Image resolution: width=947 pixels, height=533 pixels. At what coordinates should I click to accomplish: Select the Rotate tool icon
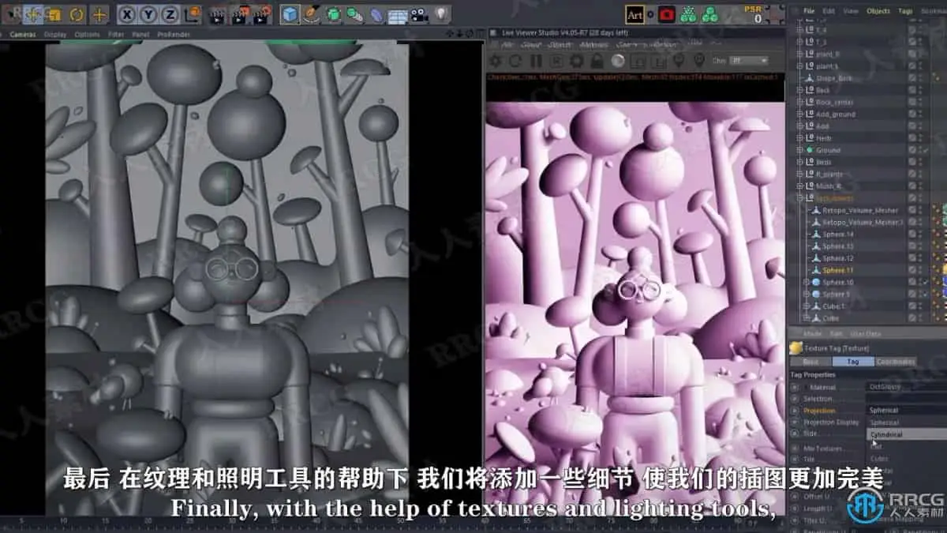click(x=77, y=14)
